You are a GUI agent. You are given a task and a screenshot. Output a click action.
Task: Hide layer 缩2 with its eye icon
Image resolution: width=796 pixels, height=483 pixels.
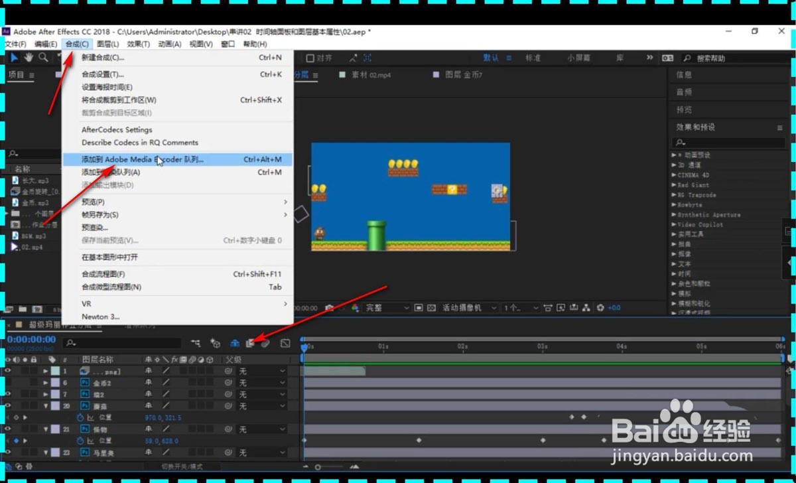coord(7,394)
